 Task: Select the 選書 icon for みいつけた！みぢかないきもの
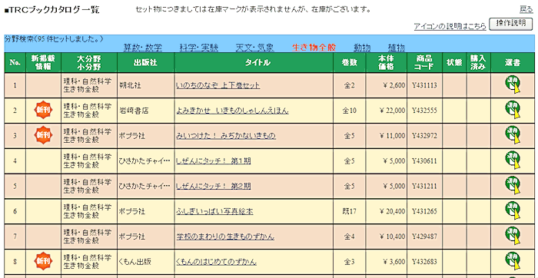click(513, 135)
